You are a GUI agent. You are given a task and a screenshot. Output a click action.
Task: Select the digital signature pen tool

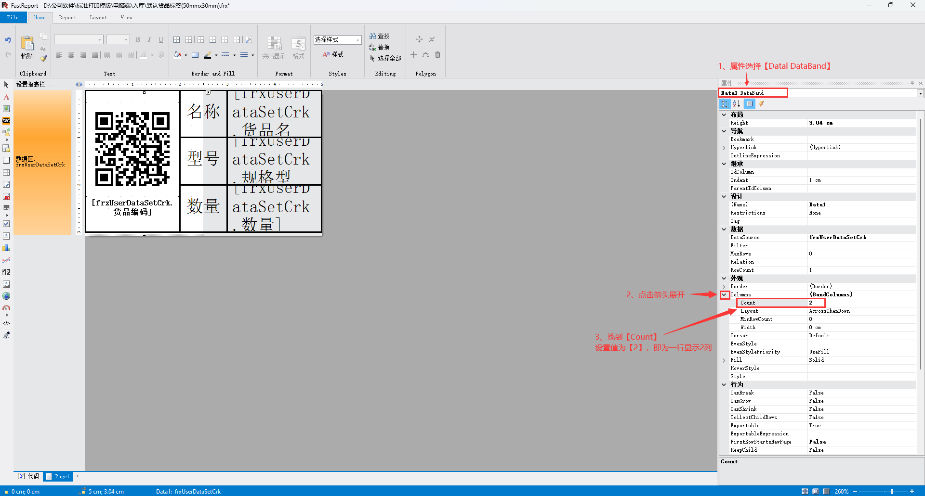[6, 335]
